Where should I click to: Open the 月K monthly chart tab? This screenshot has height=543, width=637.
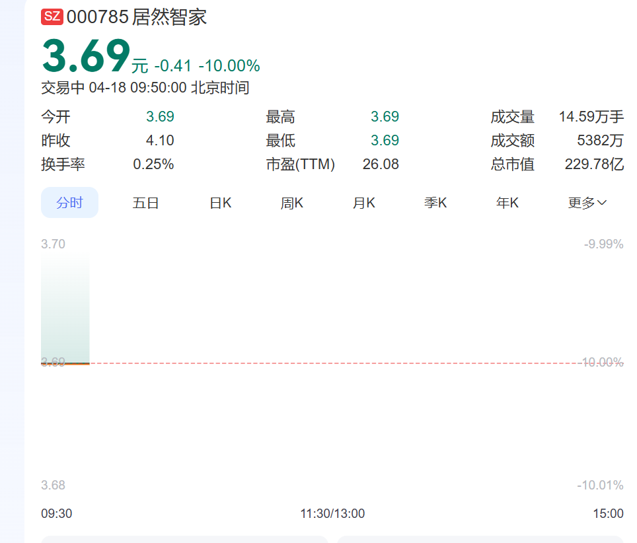click(363, 203)
